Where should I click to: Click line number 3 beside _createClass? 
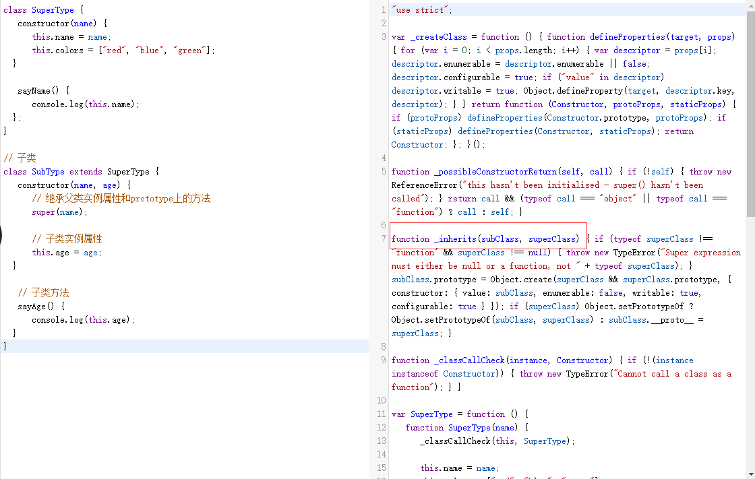[x=383, y=36]
